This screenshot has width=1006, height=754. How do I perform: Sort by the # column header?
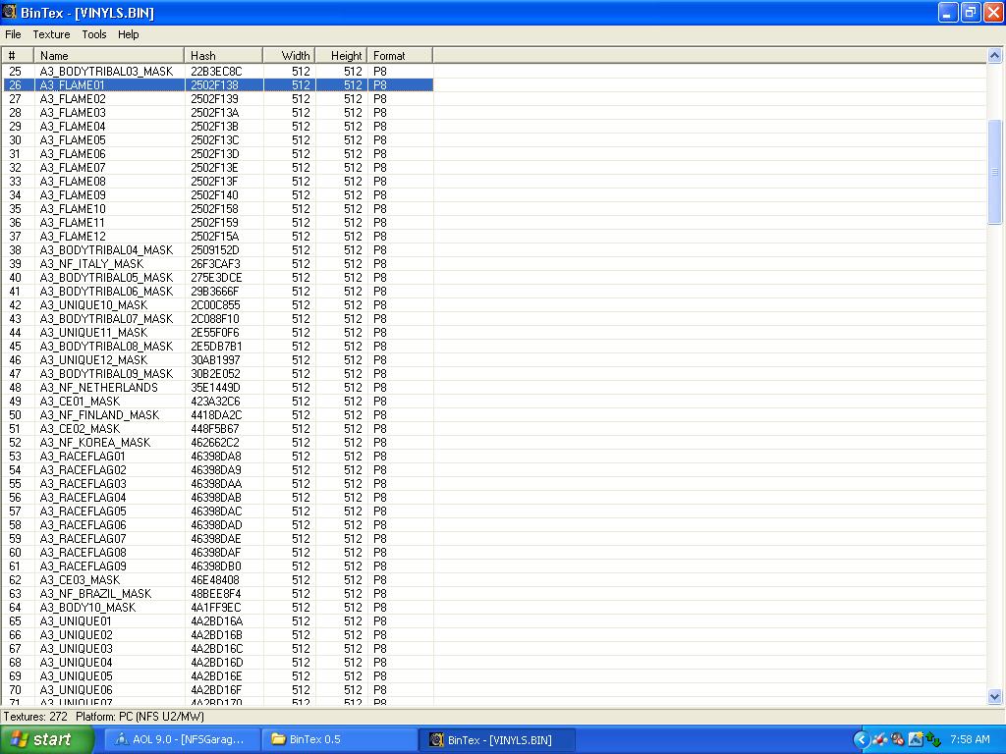(x=18, y=56)
